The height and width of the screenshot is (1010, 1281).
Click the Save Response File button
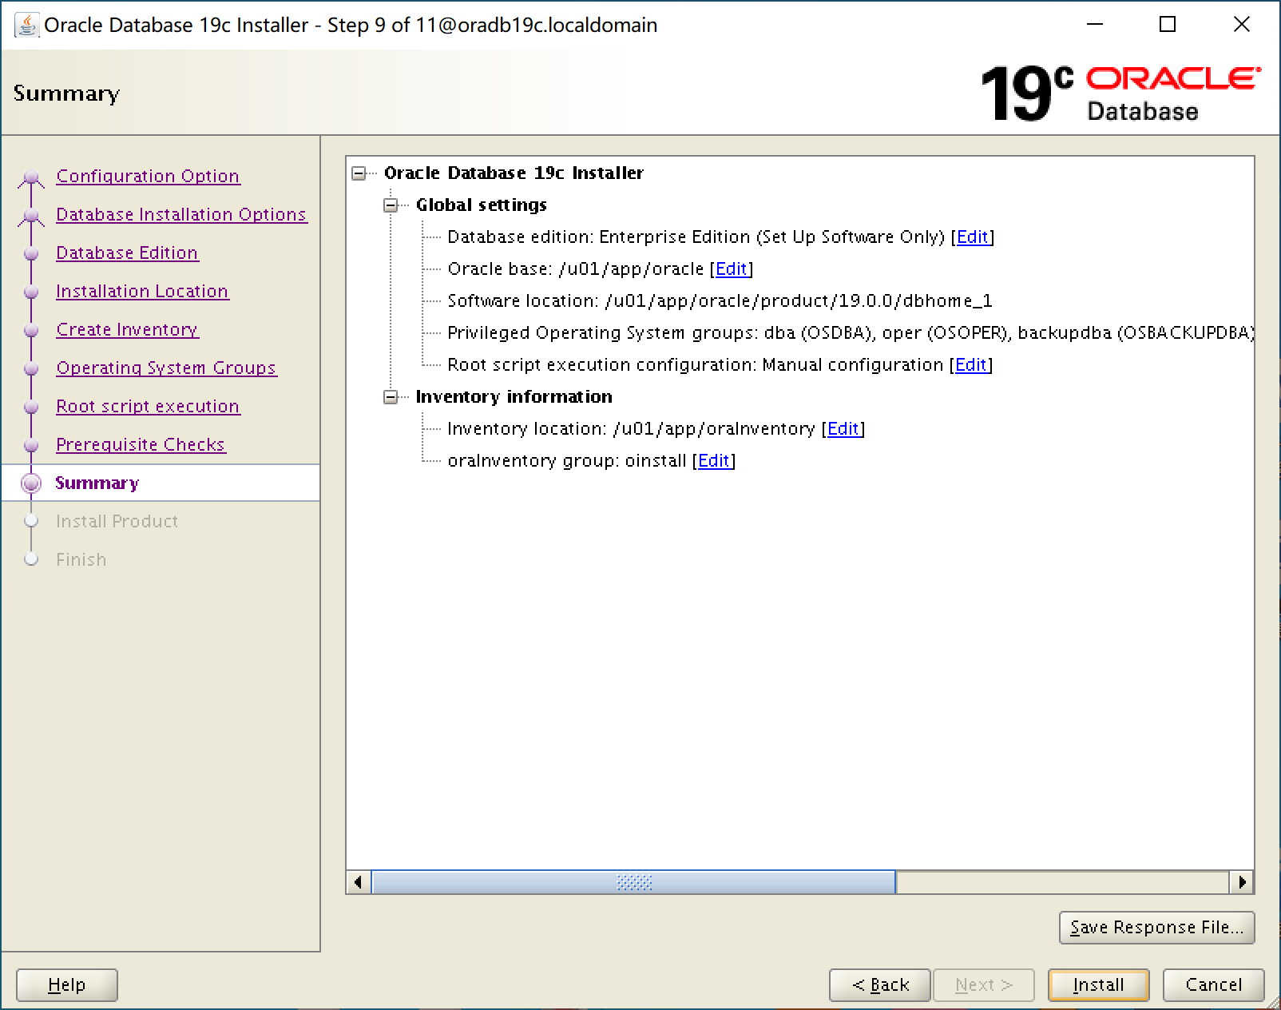[x=1157, y=928]
